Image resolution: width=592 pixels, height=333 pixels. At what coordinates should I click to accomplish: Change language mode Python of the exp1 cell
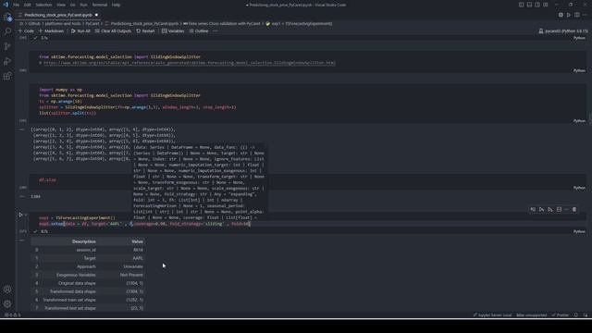[579, 231]
